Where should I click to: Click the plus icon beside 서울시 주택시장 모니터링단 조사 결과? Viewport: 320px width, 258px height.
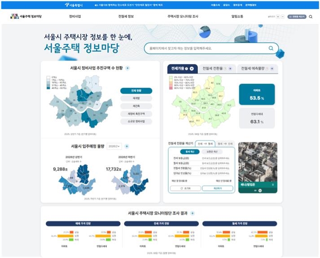coord(192,213)
